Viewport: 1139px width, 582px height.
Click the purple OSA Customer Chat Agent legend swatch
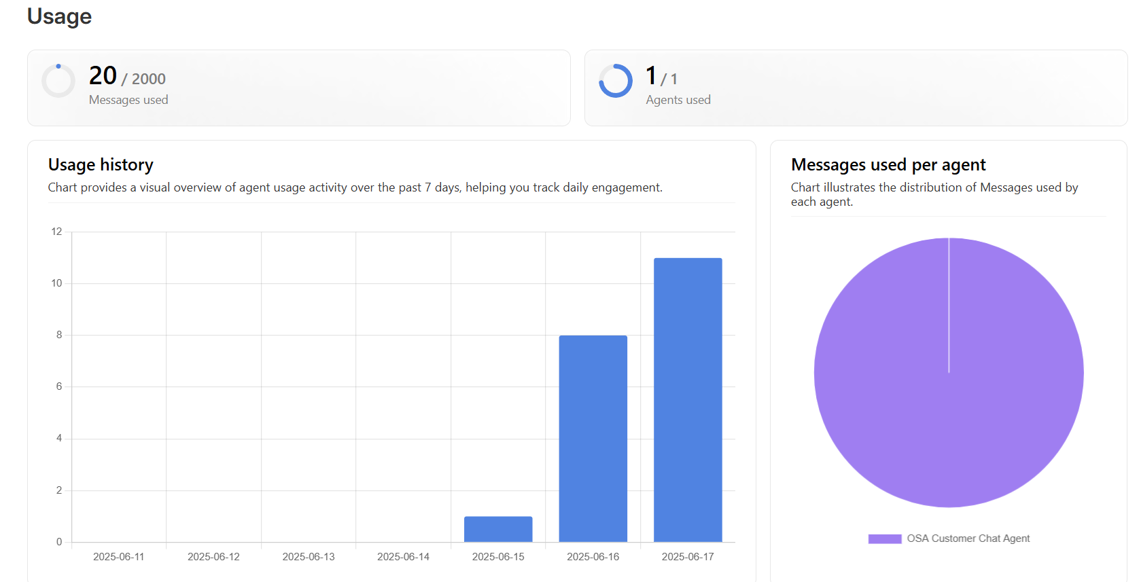(884, 539)
